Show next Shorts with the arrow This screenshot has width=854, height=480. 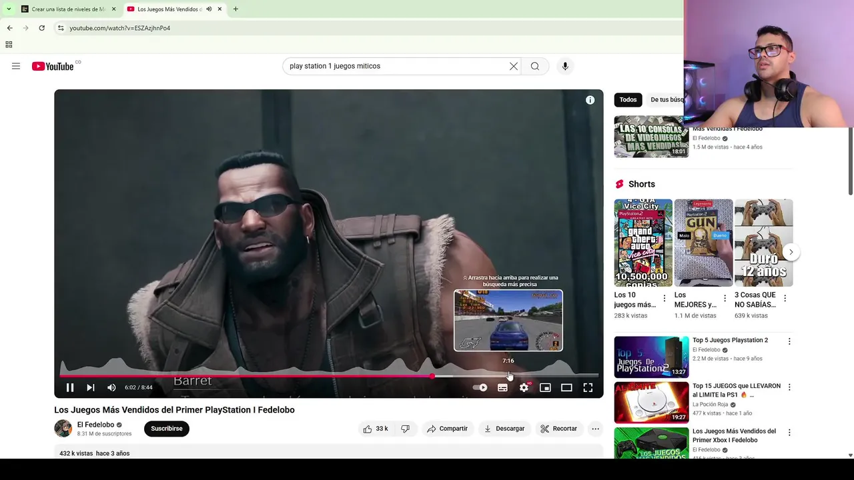coord(791,252)
